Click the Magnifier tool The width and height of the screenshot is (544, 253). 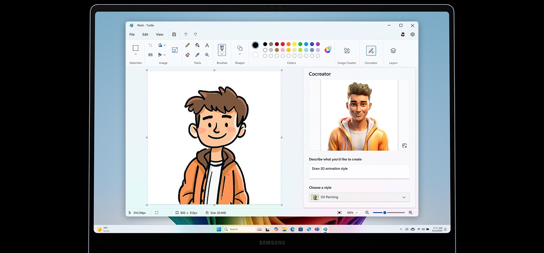207,55
